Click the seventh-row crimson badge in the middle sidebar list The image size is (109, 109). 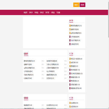(70, 81)
